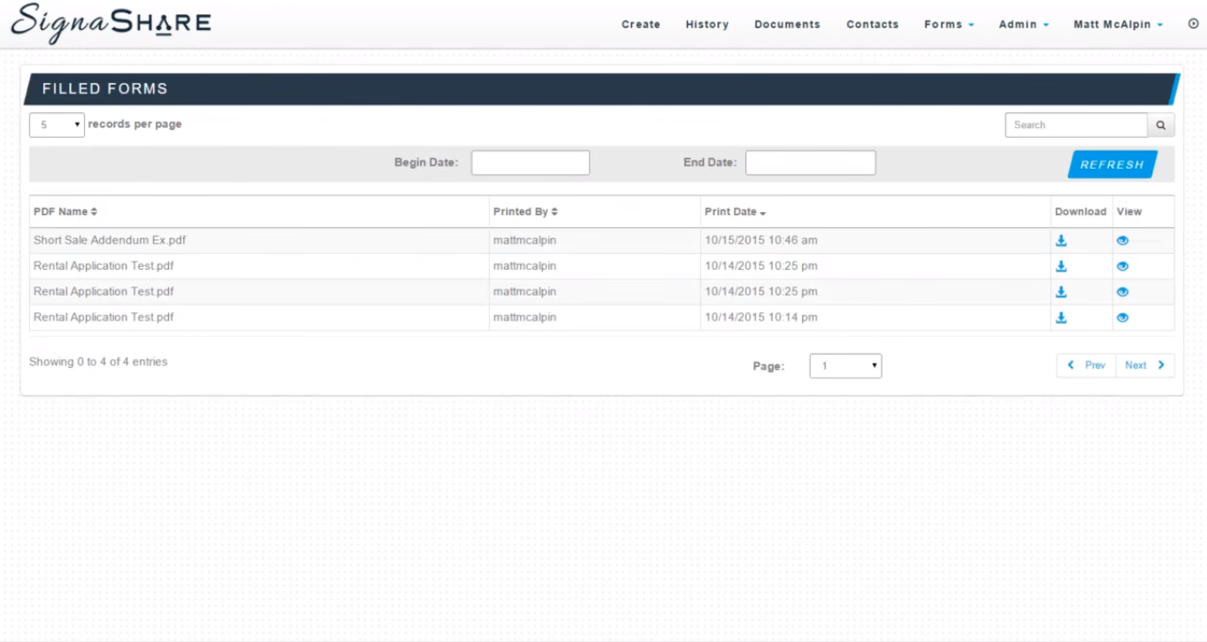Go to the Documents page
The height and width of the screenshot is (642, 1207).
click(x=787, y=25)
